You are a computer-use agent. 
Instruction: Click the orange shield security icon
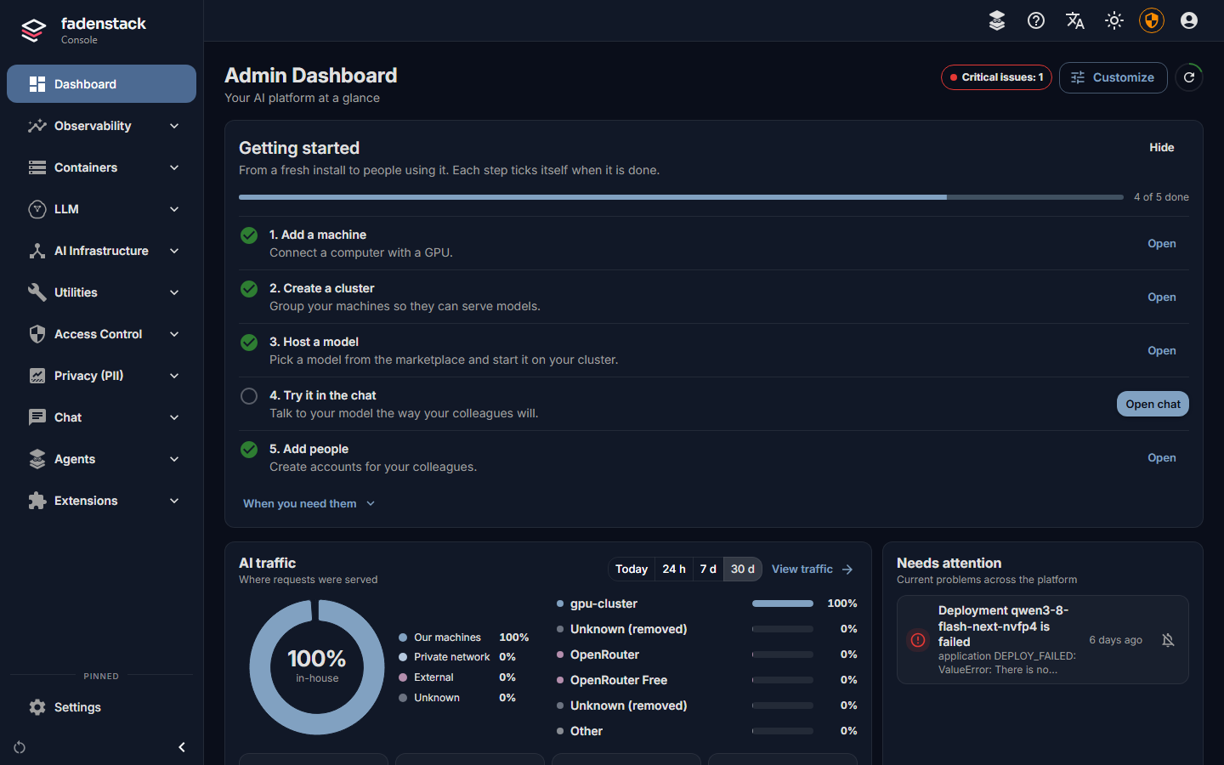(1152, 20)
